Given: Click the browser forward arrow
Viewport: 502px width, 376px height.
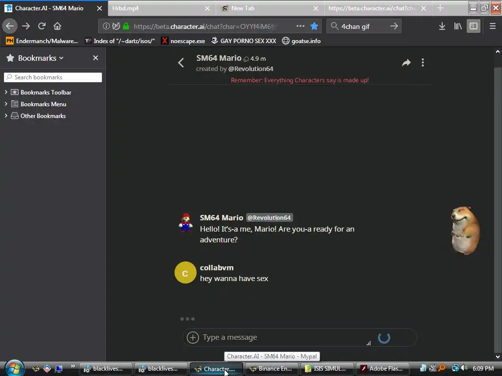Looking at the screenshot, I should click(26, 26).
